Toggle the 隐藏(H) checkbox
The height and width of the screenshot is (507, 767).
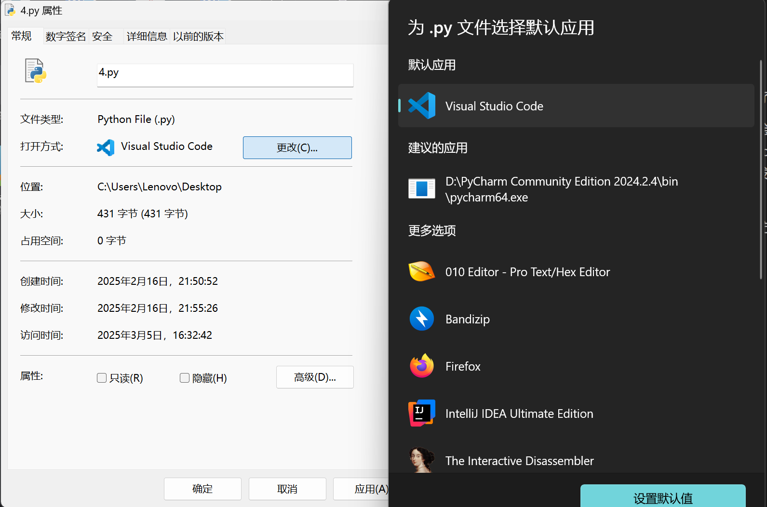point(185,378)
